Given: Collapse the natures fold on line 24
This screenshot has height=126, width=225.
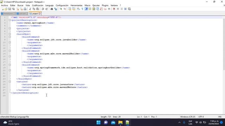Looking at the screenshot, I should pyautogui.click(x=10, y=82).
